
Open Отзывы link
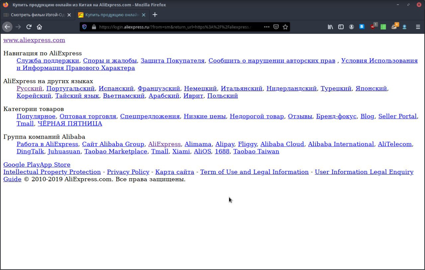point(300,116)
